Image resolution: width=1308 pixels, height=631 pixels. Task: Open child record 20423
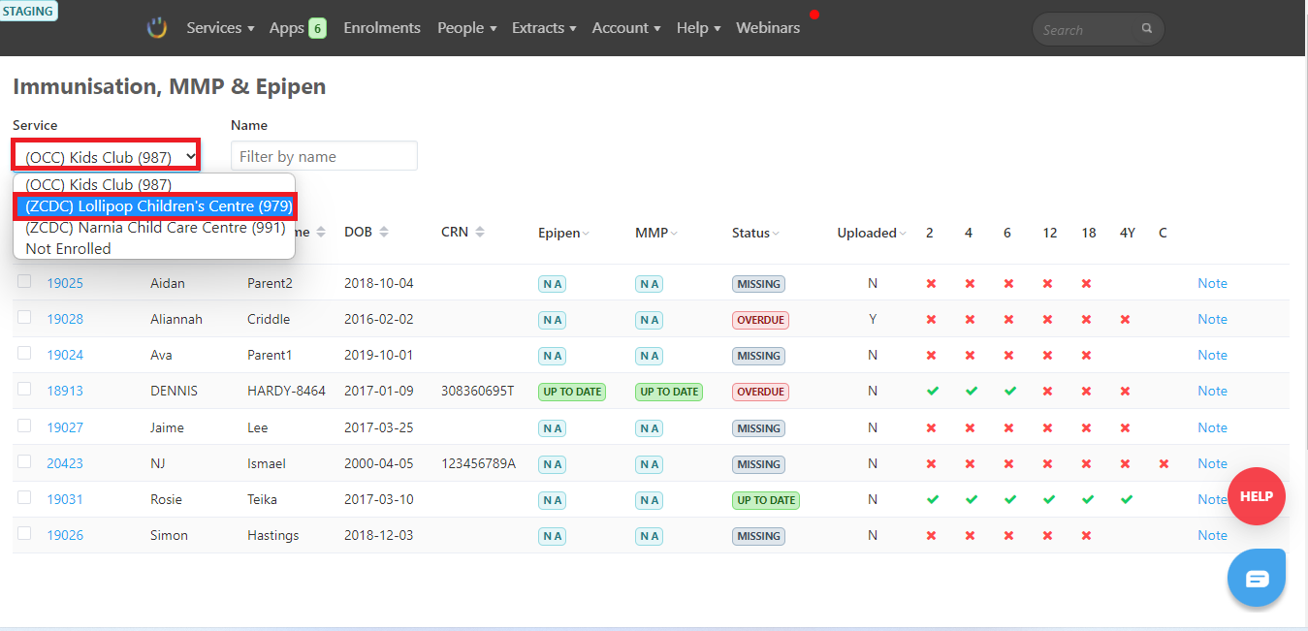(x=65, y=464)
